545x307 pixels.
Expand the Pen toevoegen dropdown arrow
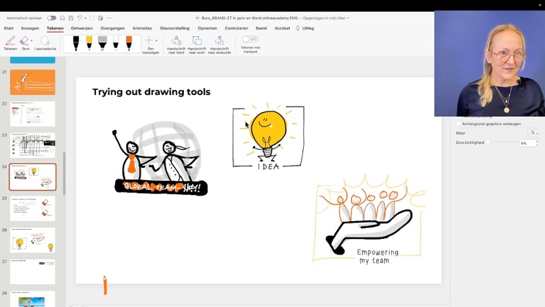(x=156, y=41)
